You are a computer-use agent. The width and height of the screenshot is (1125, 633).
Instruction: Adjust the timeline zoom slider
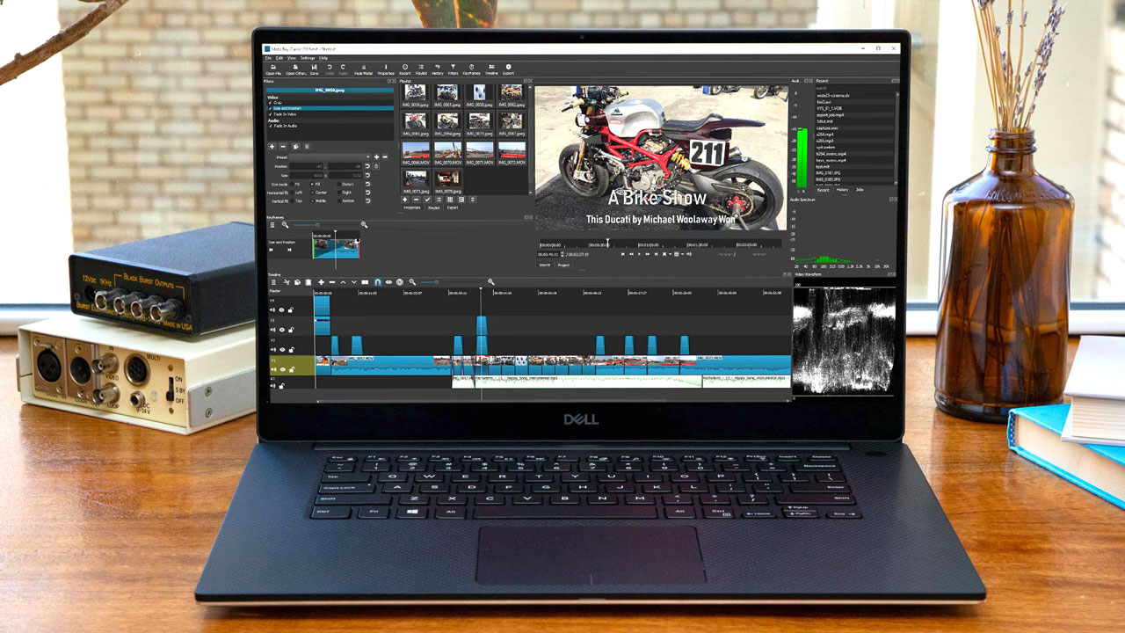[x=437, y=282]
